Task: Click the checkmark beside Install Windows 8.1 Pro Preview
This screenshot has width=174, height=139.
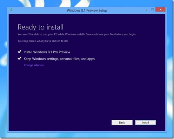Action: tap(19, 52)
